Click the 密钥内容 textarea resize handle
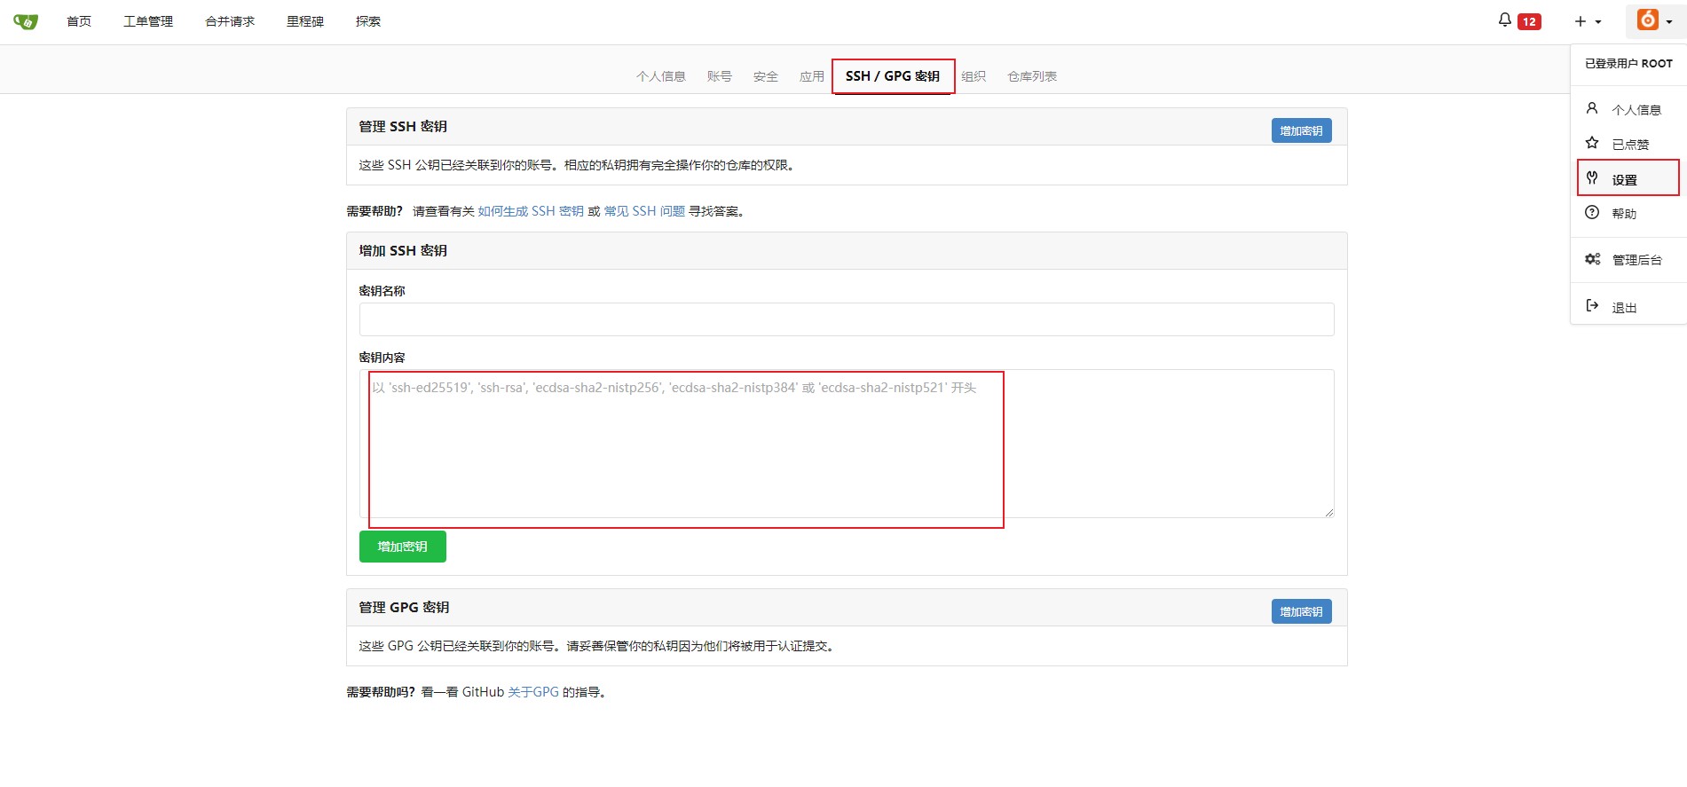The image size is (1687, 787). pyautogui.click(x=1328, y=512)
